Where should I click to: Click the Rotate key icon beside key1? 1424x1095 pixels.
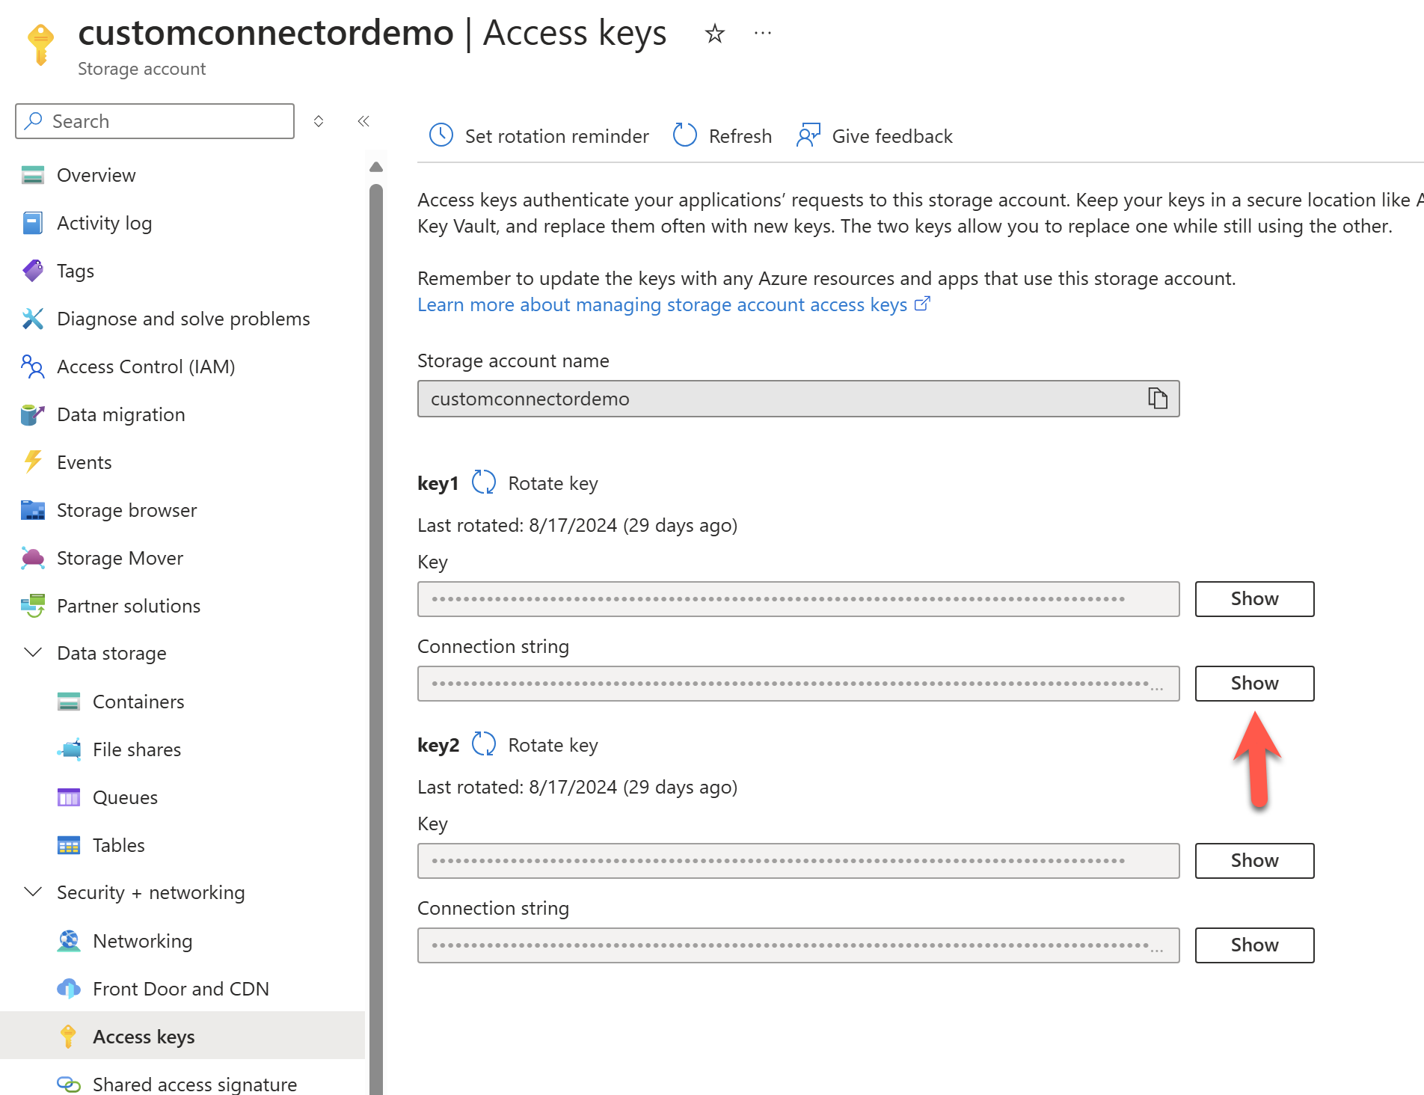483,482
